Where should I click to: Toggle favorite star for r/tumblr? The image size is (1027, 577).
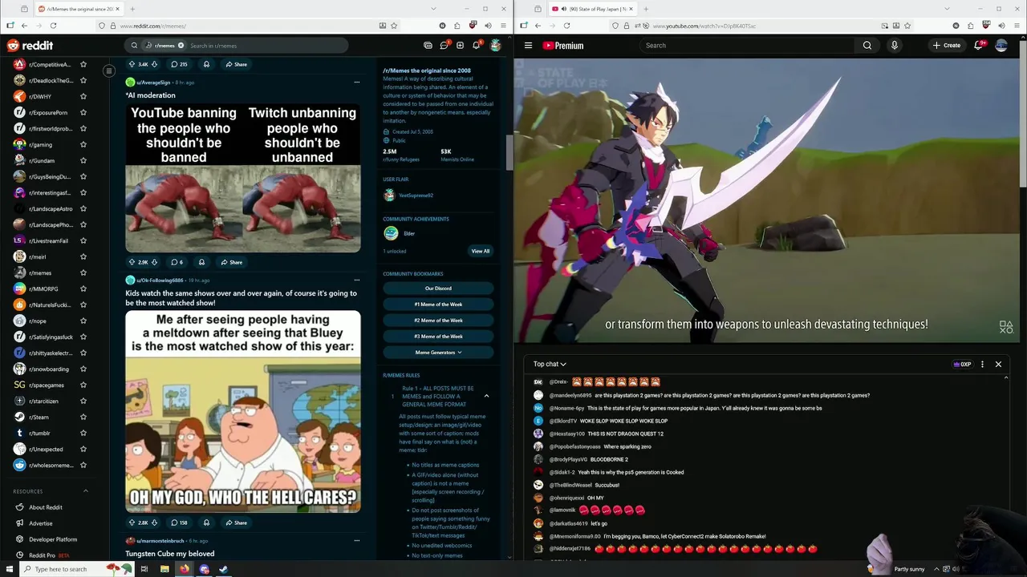click(83, 433)
